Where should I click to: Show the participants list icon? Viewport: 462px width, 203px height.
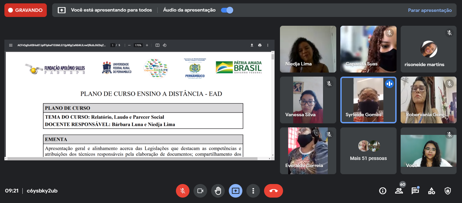(x=399, y=191)
